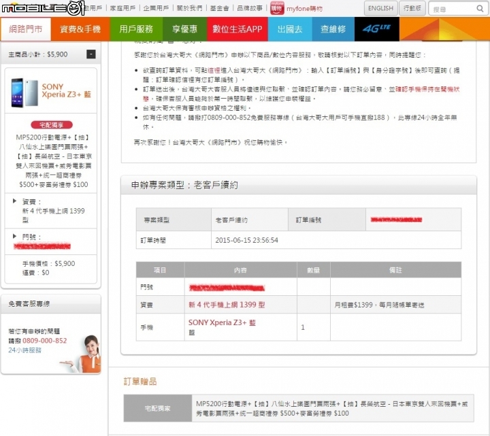Image resolution: width=490 pixels, height=436 pixels.
Task: Click the 行動版 mobile version button
Action: pos(412,8)
